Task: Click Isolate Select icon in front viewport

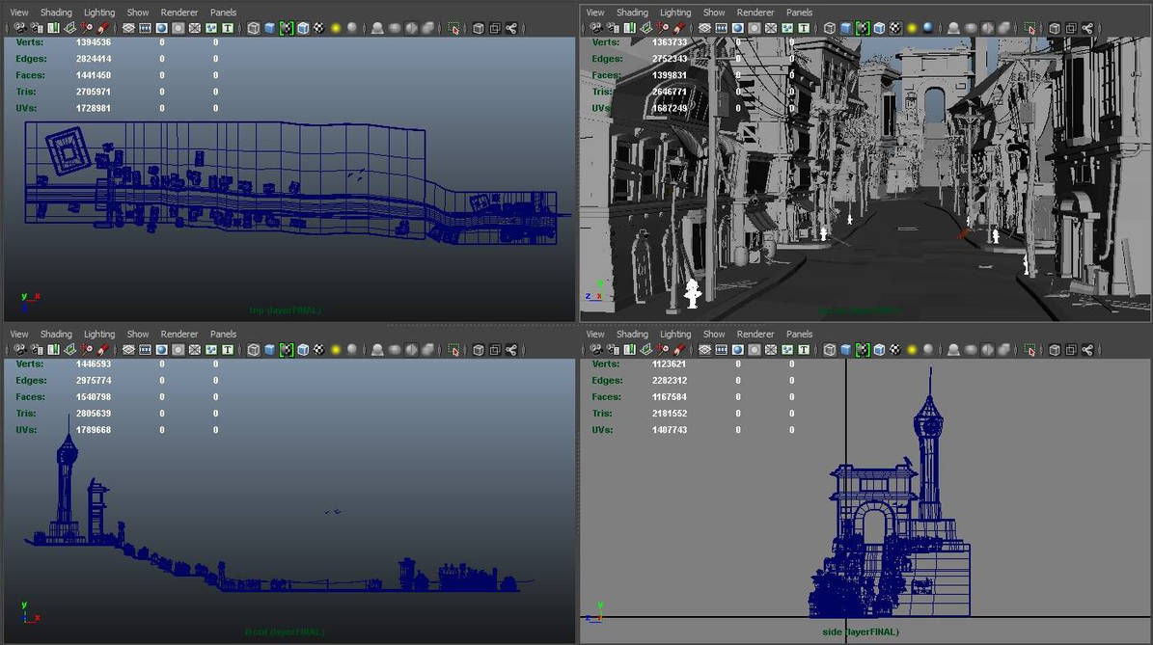Action: 453,350
